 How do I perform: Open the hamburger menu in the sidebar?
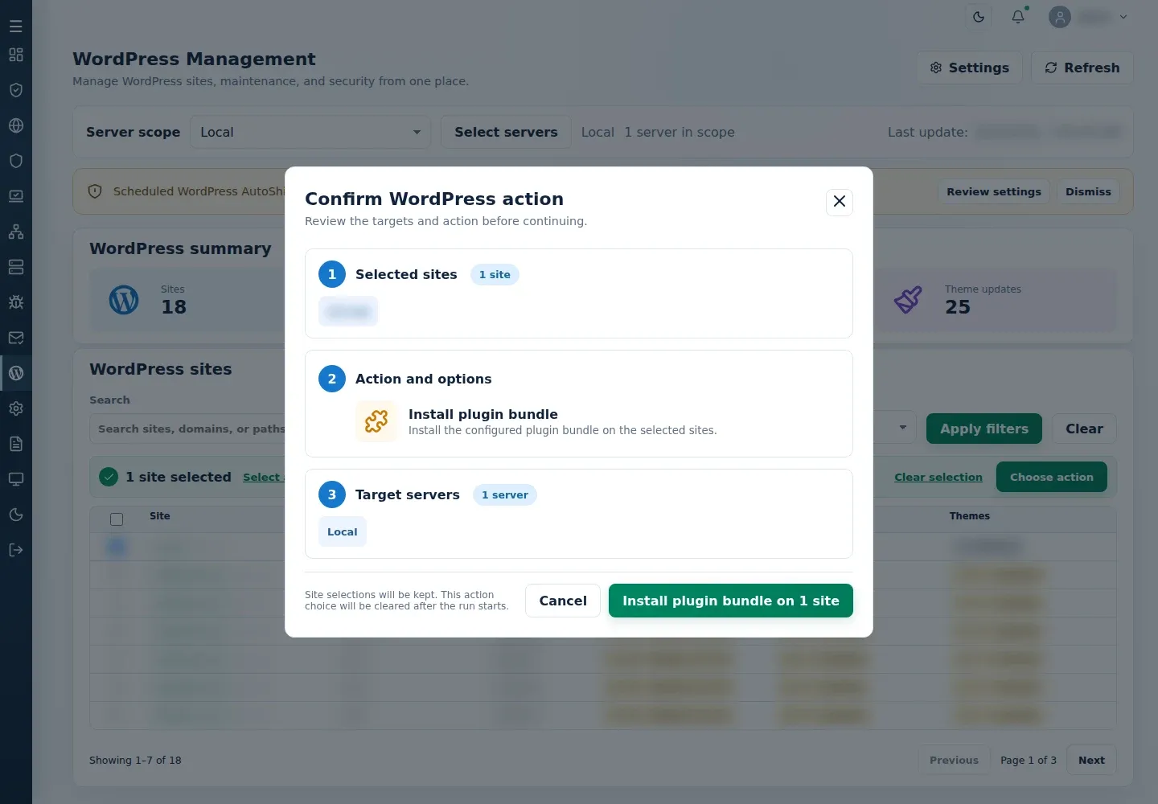pyautogui.click(x=16, y=27)
